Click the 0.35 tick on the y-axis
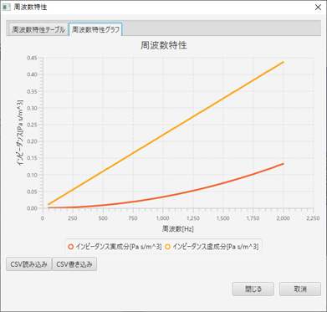This screenshot has width=327, height=312. pyautogui.click(x=33, y=91)
